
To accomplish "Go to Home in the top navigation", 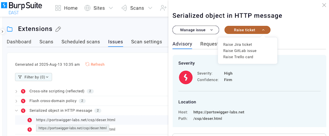I will 71,8.
